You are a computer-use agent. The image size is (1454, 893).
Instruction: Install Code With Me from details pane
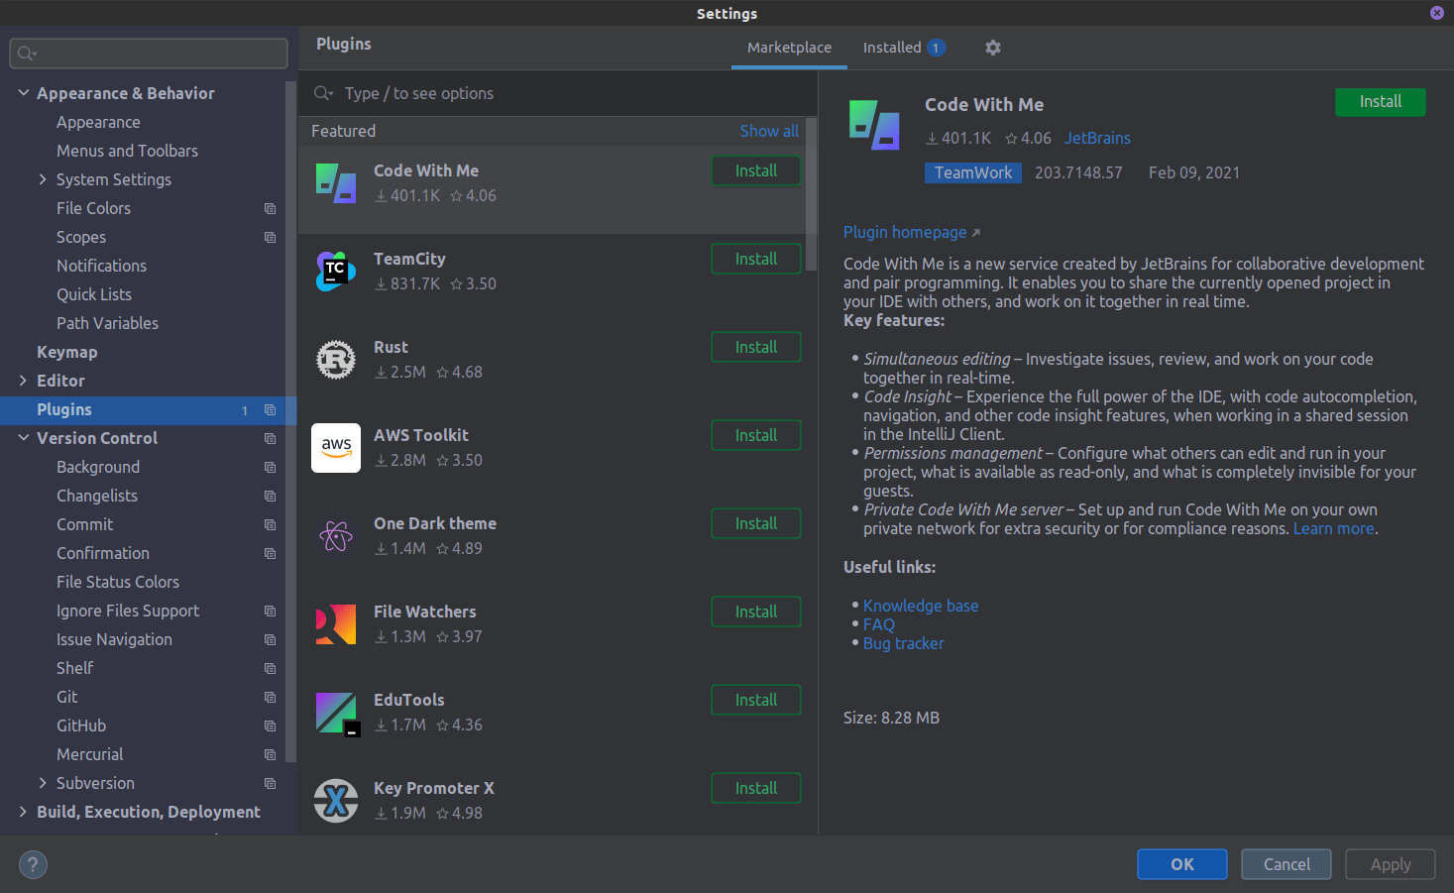1381,102
